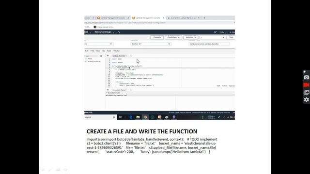Click the add-tab circle next to Execution Result
This screenshot has height=174, width=310.
pos(131,90)
